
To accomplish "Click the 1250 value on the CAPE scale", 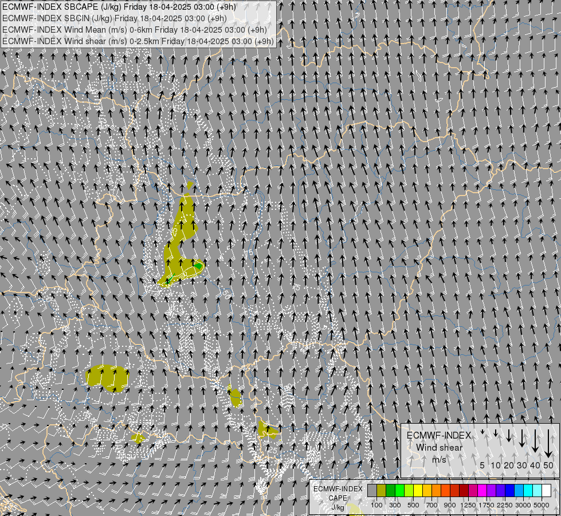I will click(468, 505).
